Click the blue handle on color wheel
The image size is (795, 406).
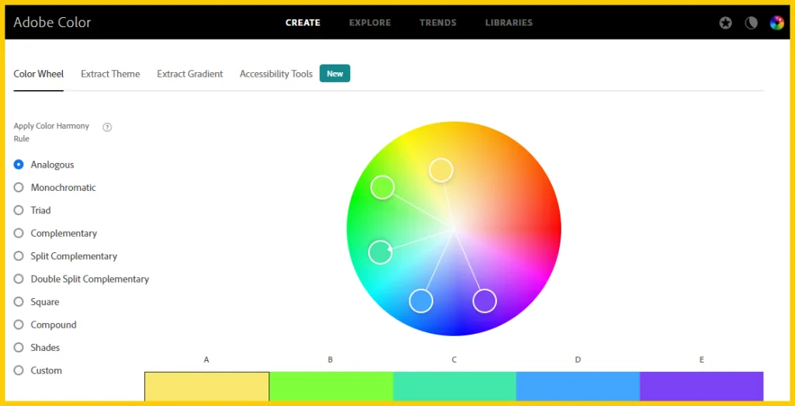point(421,301)
